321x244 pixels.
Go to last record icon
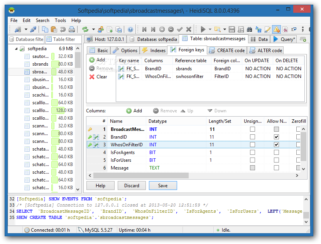153,29
